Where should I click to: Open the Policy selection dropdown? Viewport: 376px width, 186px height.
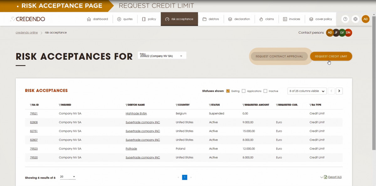[162, 55]
